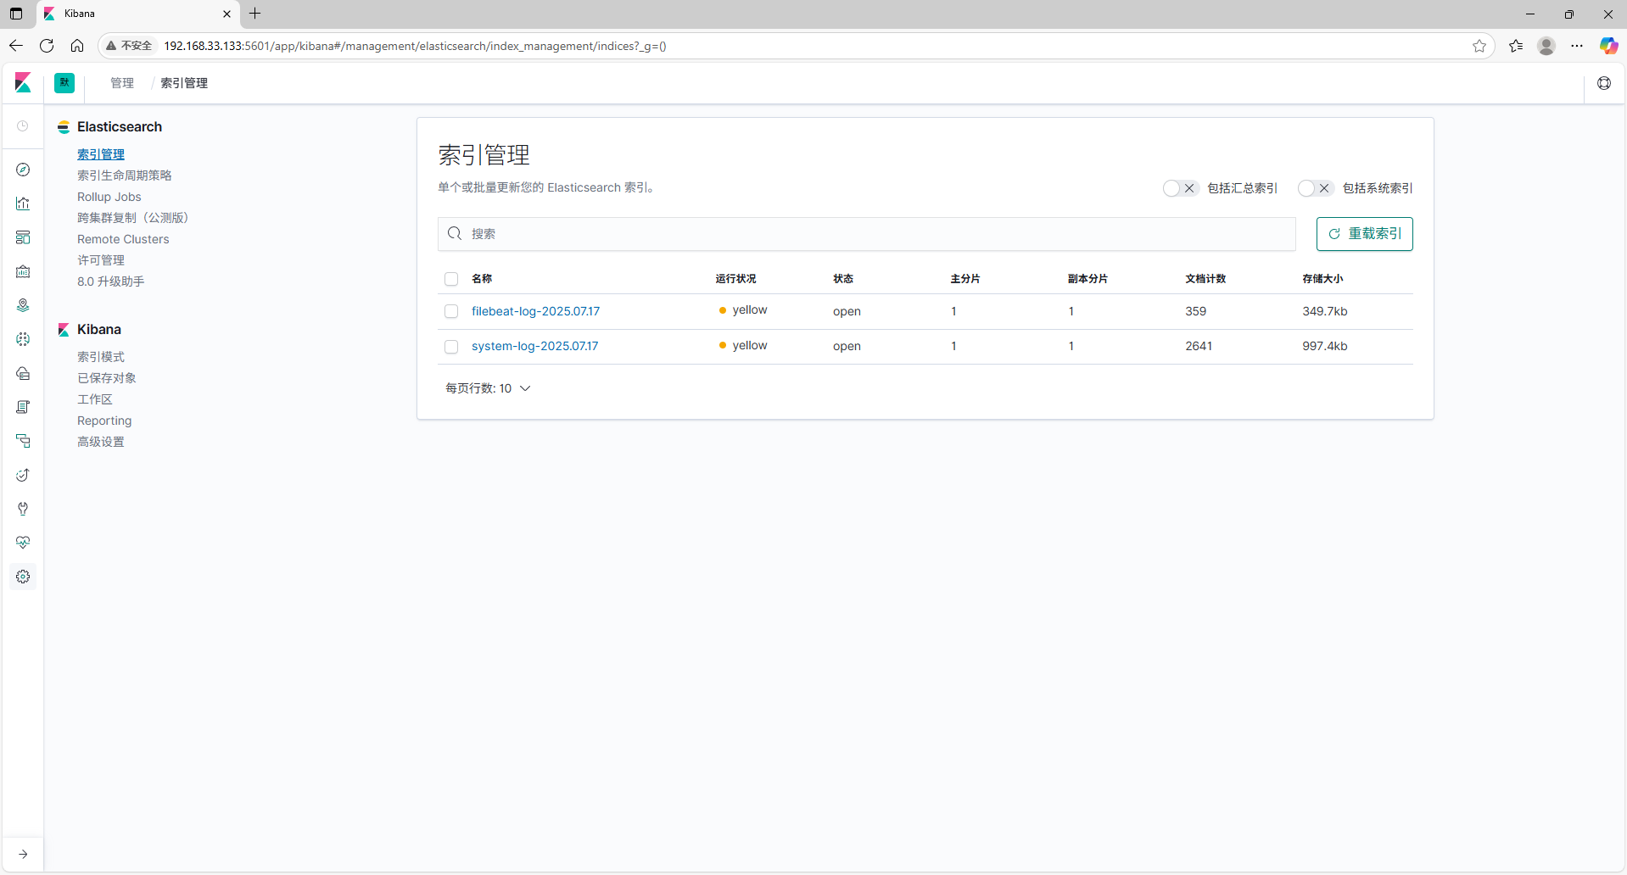Click the Kibana logo in the header
The height and width of the screenshot is (875, 1627).
(x=23, y=83)
